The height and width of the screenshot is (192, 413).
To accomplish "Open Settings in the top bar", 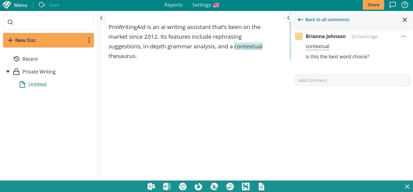I will 202,5.
